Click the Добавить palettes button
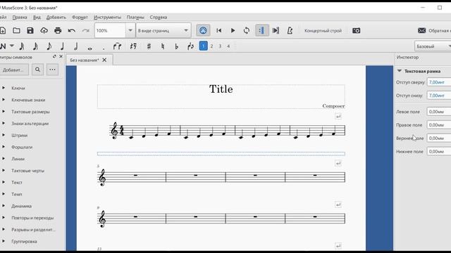Viewport: 451px width, 253px height. [x=14, y=70]
